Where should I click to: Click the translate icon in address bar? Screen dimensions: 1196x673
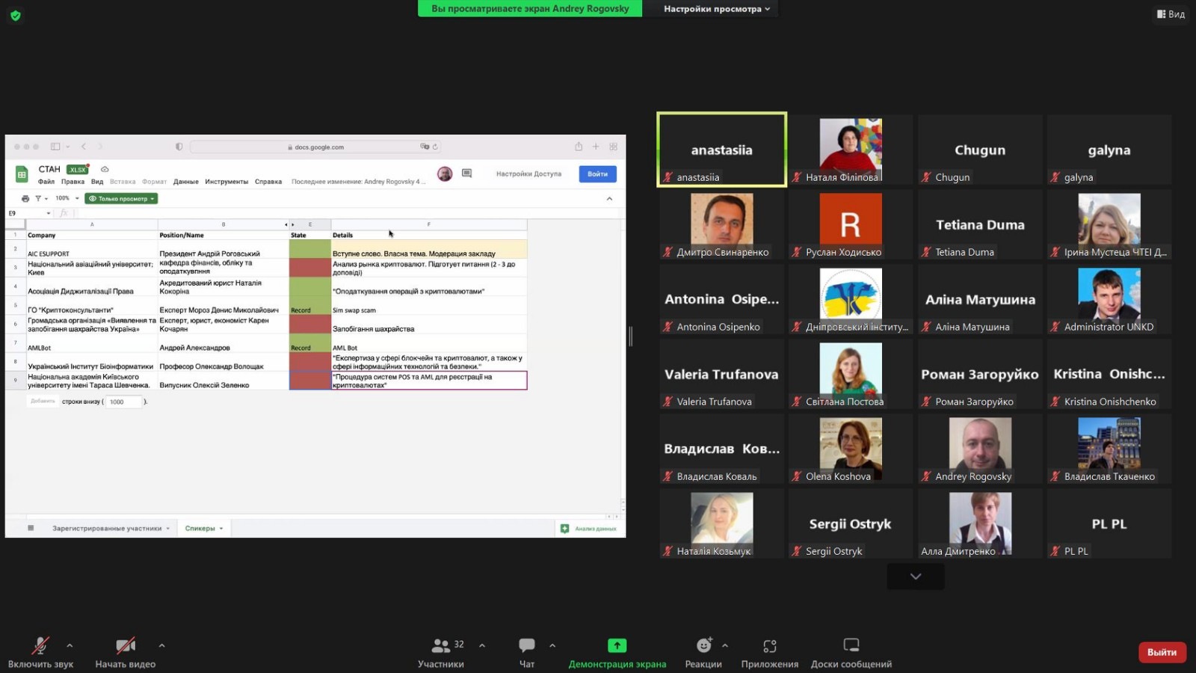(x=425, y=147)
